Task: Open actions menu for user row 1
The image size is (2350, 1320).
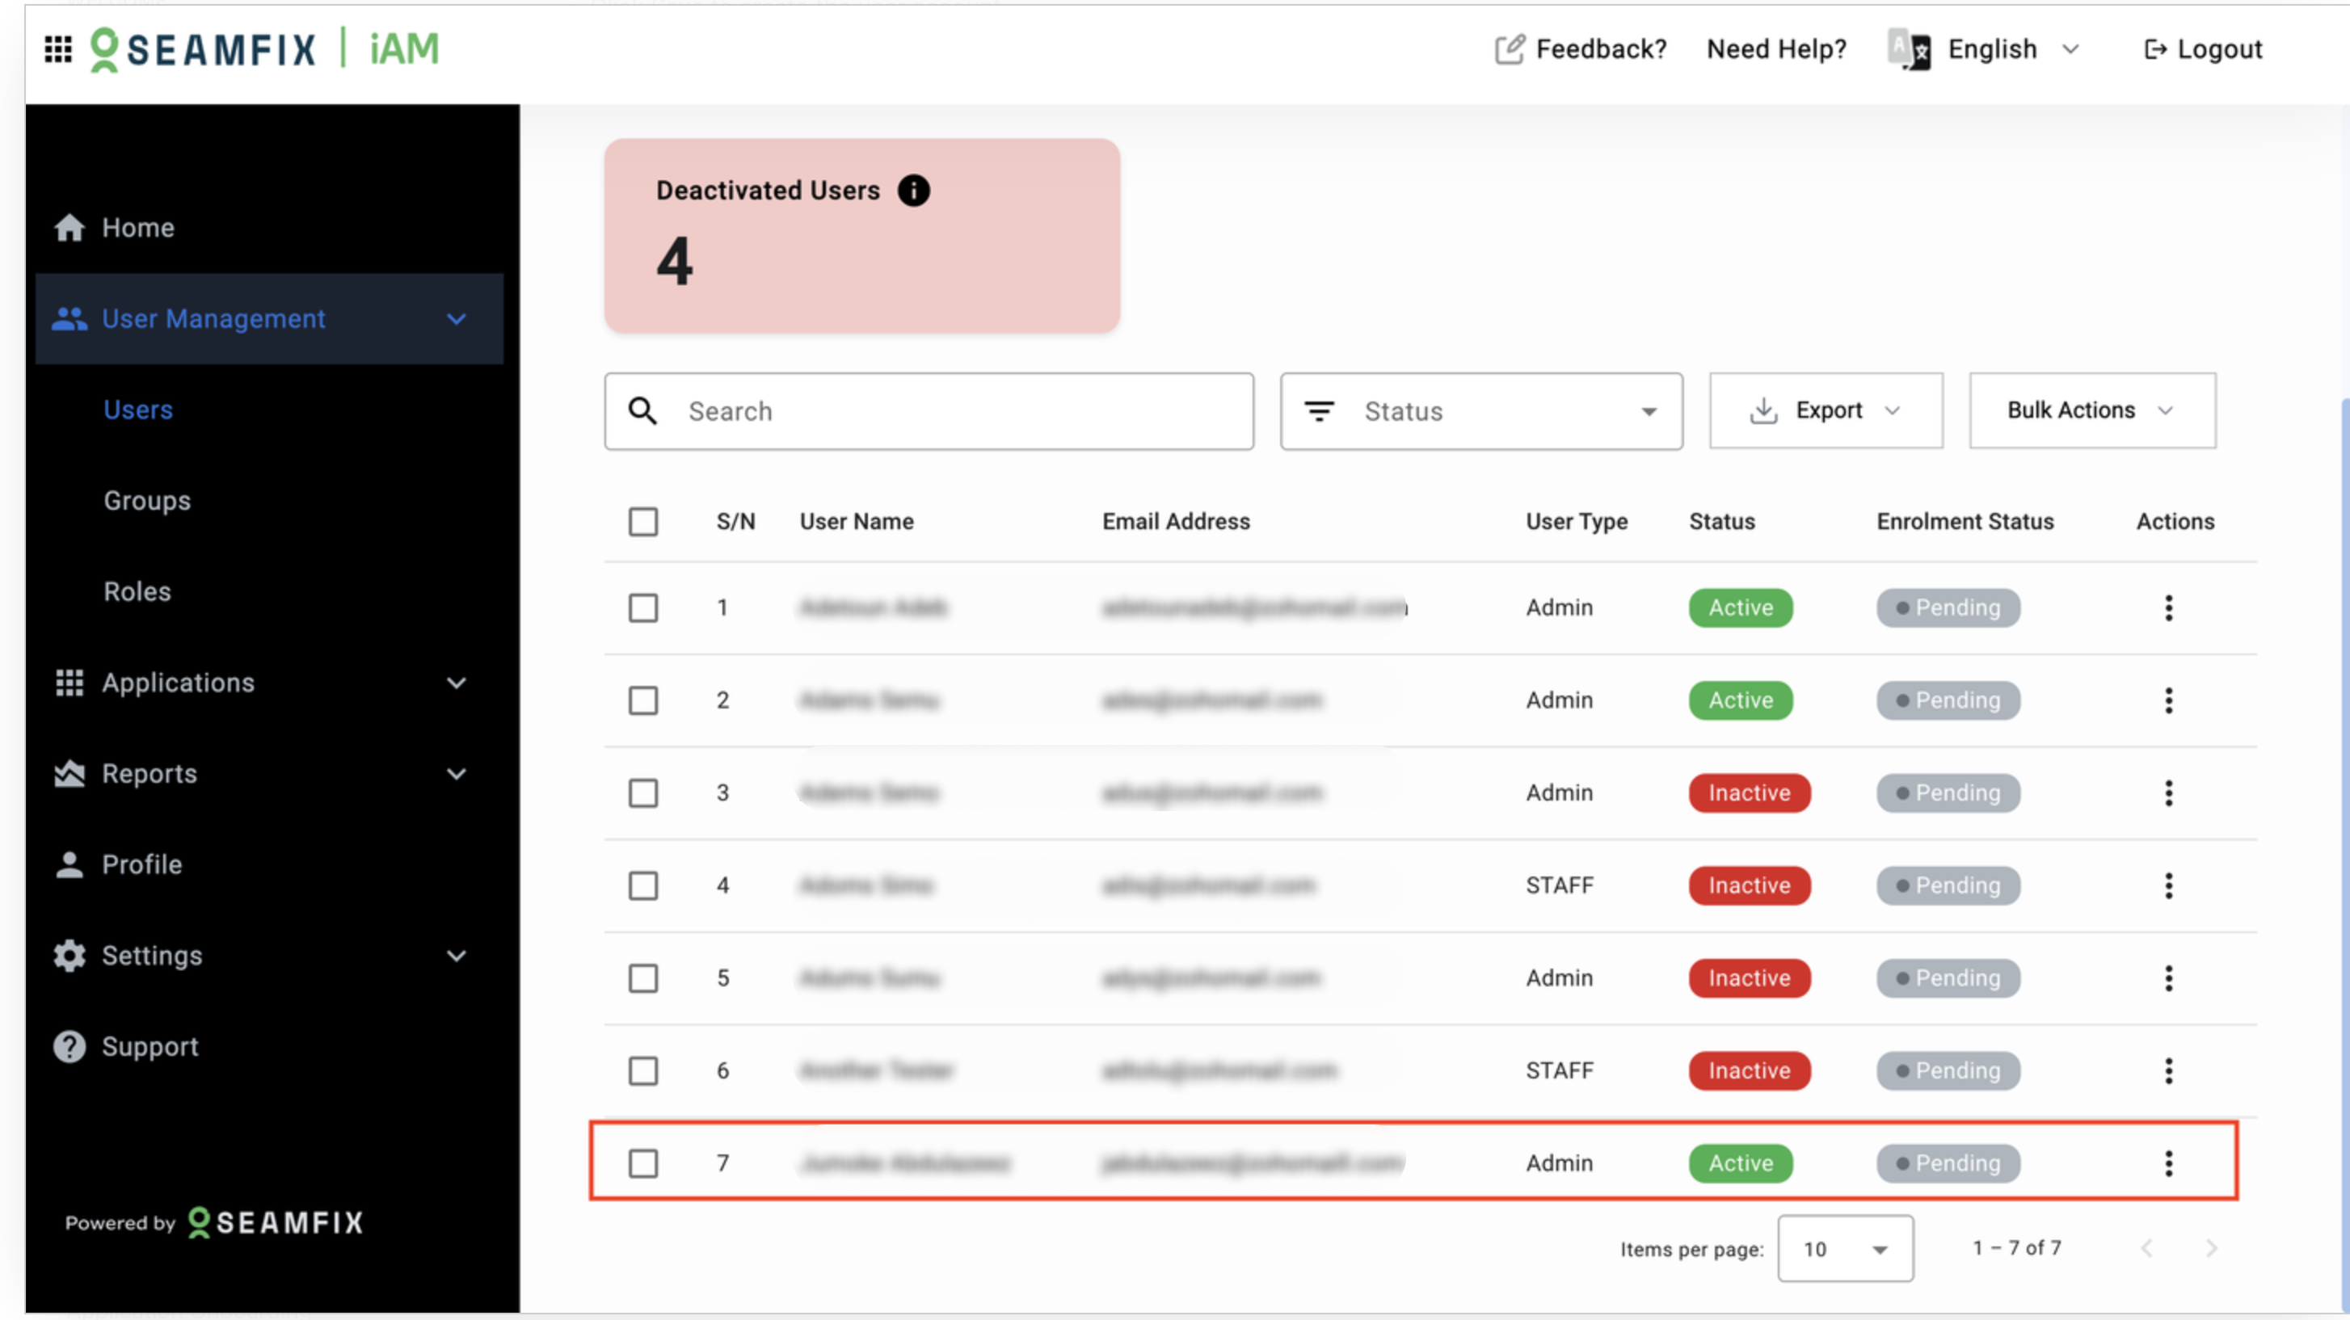Action: 2168,607
